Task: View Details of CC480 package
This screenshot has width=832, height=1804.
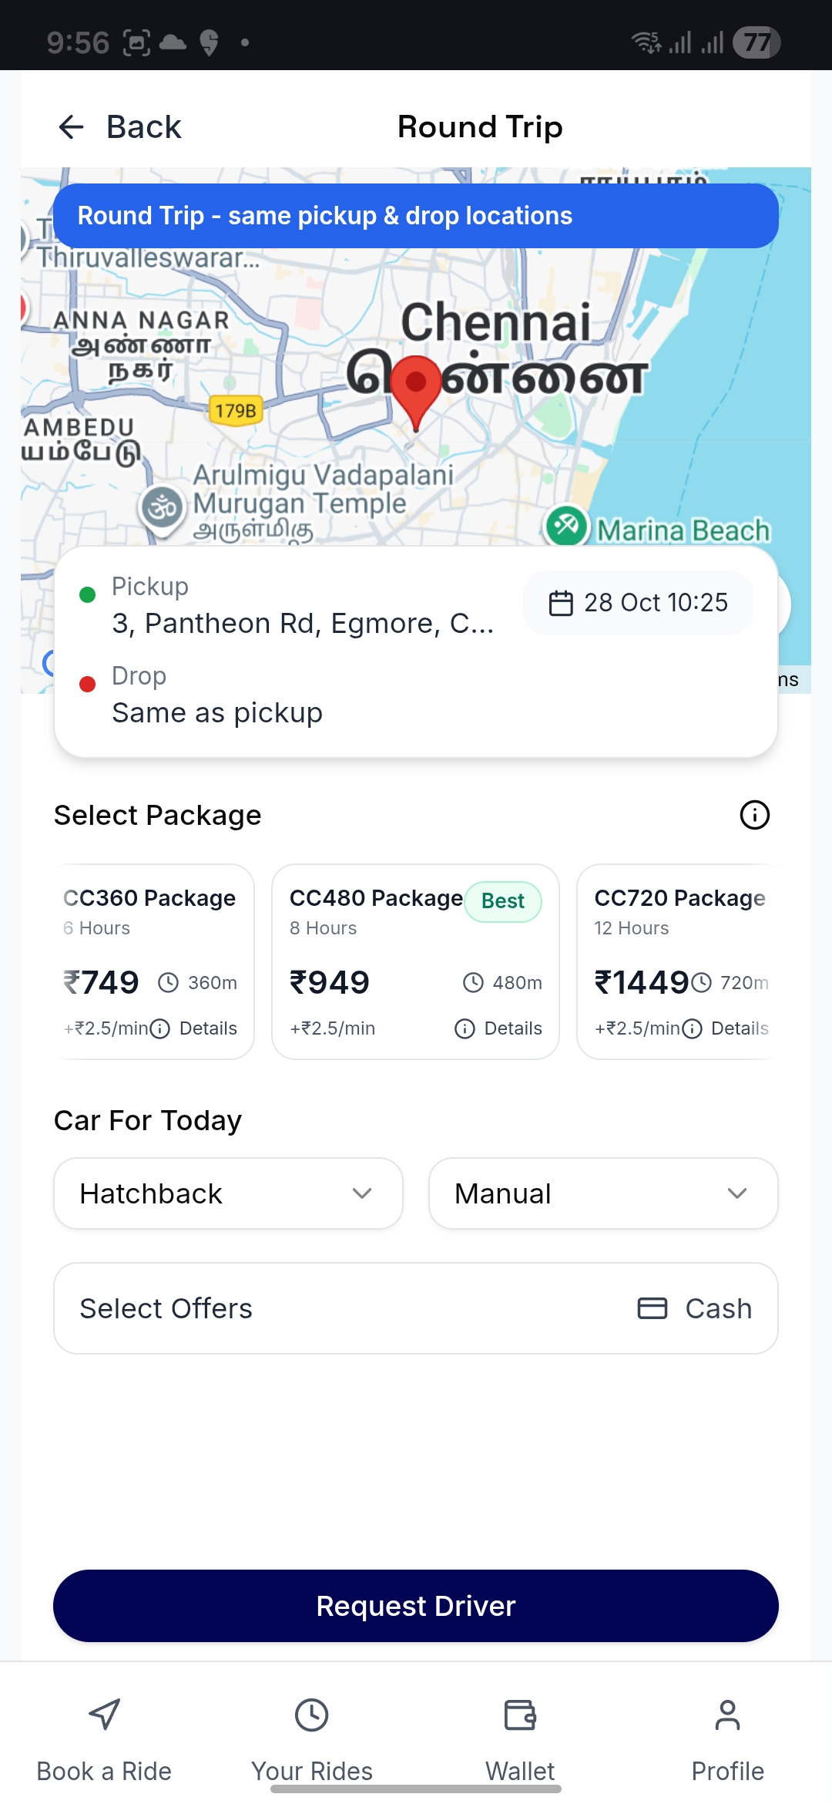Action: point(499,1028)
